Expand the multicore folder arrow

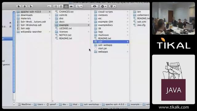click(128, 35)
